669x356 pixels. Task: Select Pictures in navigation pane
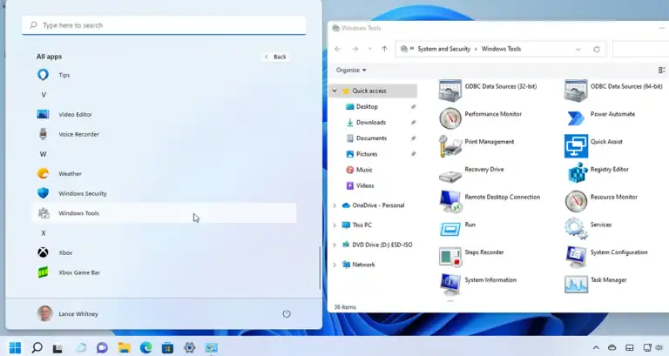coord(367,154)
